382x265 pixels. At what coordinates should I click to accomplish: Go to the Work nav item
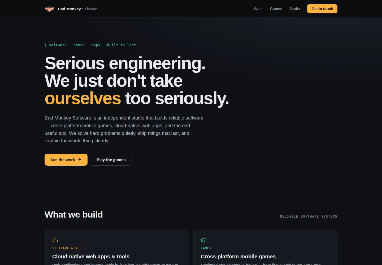tap(258, 9)
